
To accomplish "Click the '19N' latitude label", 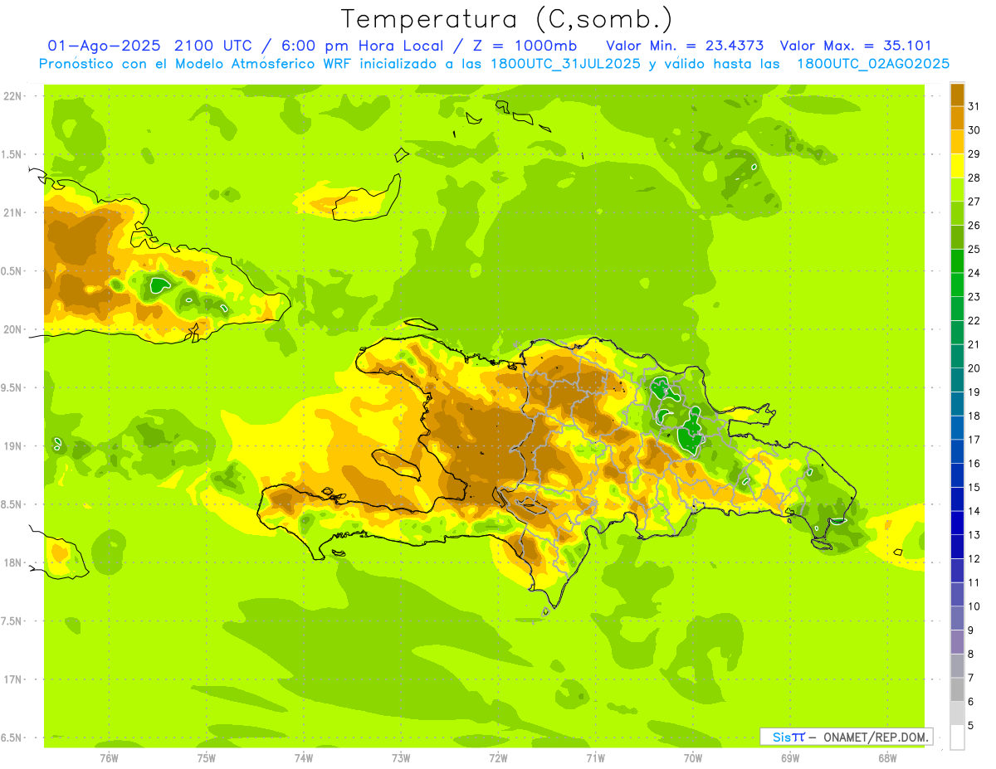I will (x=12, y=446).
